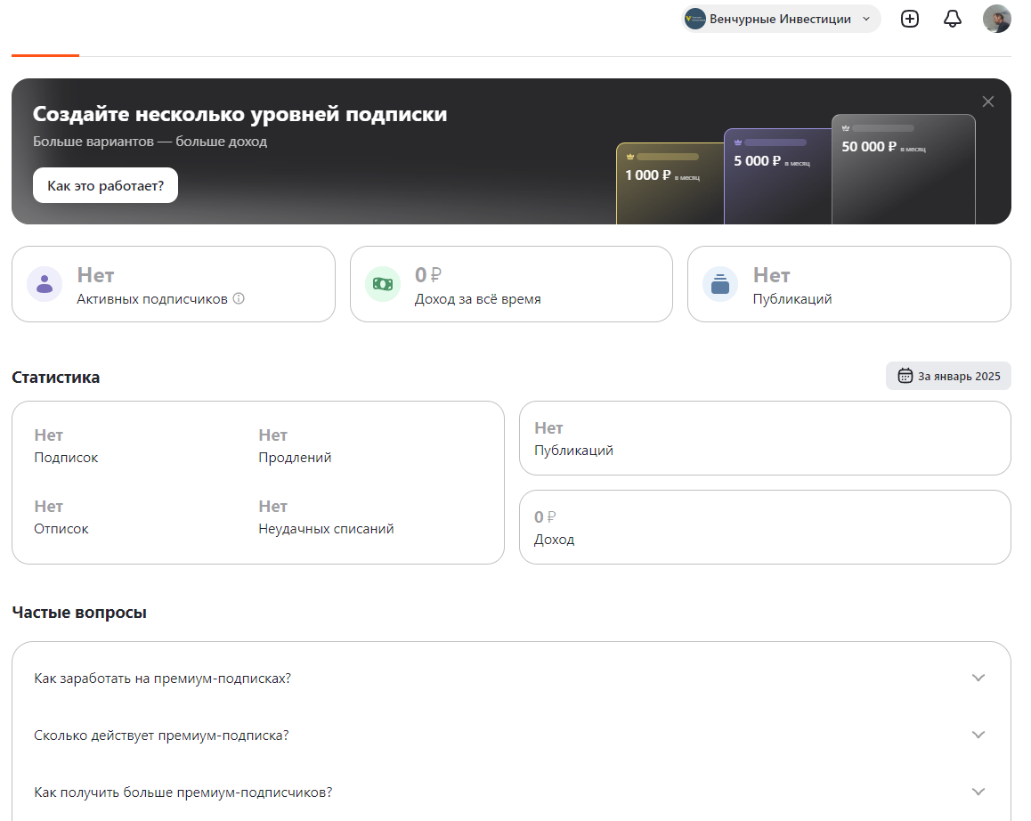
Task: Click the Венчурные Инвестиции channel logo
Action: (x=695, y=19)
